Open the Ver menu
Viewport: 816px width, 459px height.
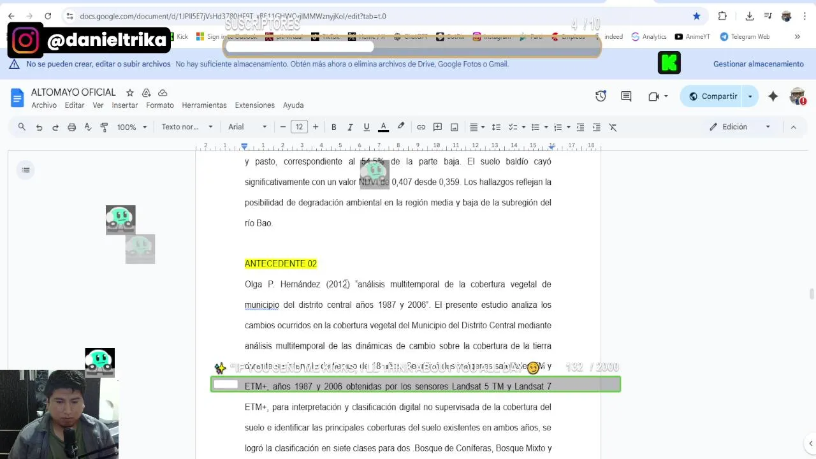98,105
